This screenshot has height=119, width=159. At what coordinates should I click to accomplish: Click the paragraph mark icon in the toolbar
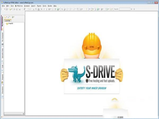[36, 9]
